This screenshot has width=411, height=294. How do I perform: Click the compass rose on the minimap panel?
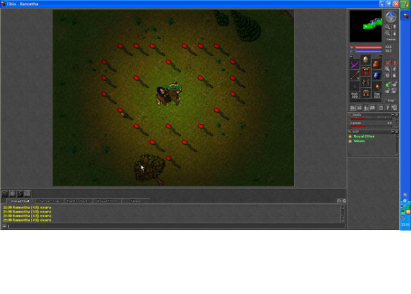click(x=390, y=17)
